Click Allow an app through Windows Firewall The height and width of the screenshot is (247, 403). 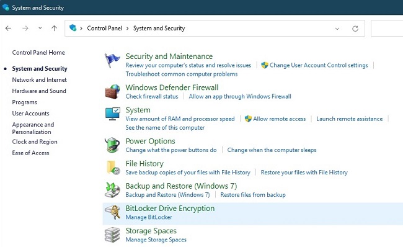coord(240,96)
